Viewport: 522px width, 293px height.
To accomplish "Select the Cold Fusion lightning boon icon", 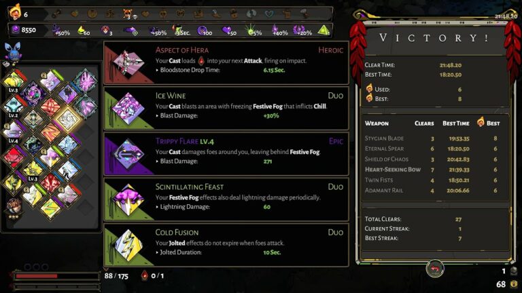I will (128, 245).
